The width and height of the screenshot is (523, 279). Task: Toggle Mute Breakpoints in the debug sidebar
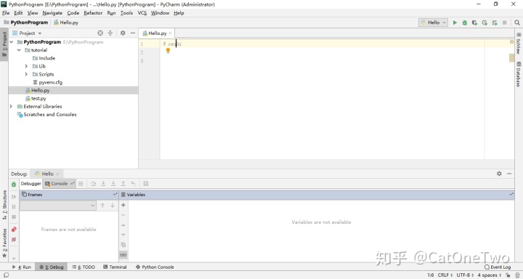click(14, 240)
